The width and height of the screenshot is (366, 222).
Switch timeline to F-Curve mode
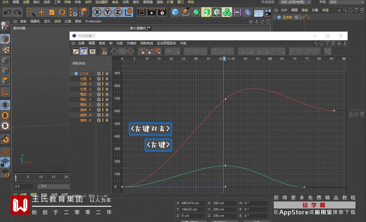coord(84,51)
